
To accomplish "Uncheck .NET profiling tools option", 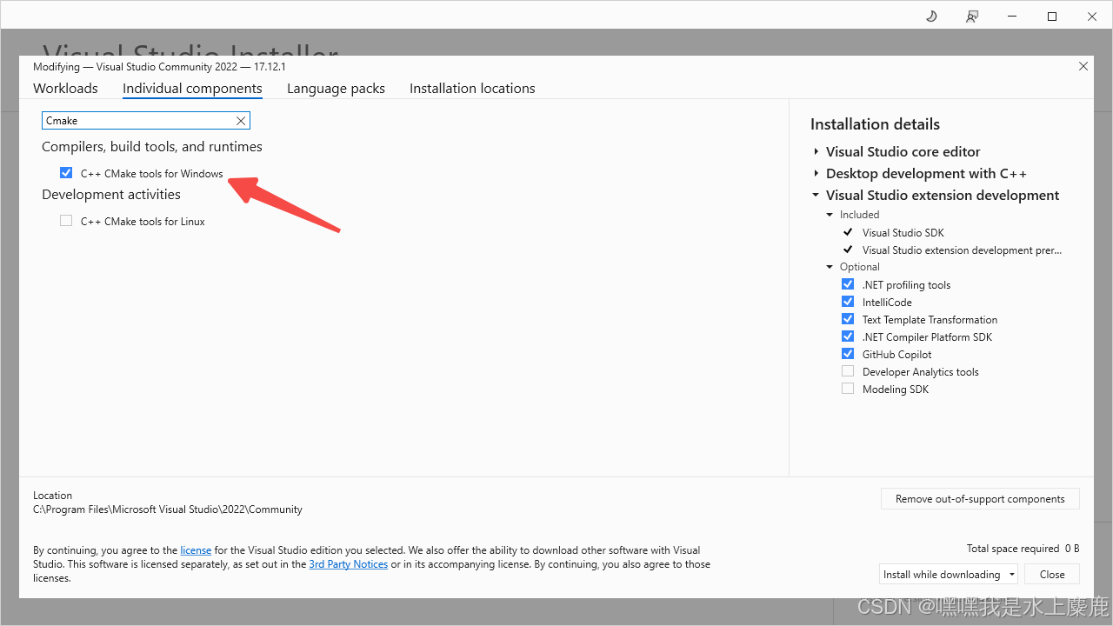I will click(x=848, y=284).
